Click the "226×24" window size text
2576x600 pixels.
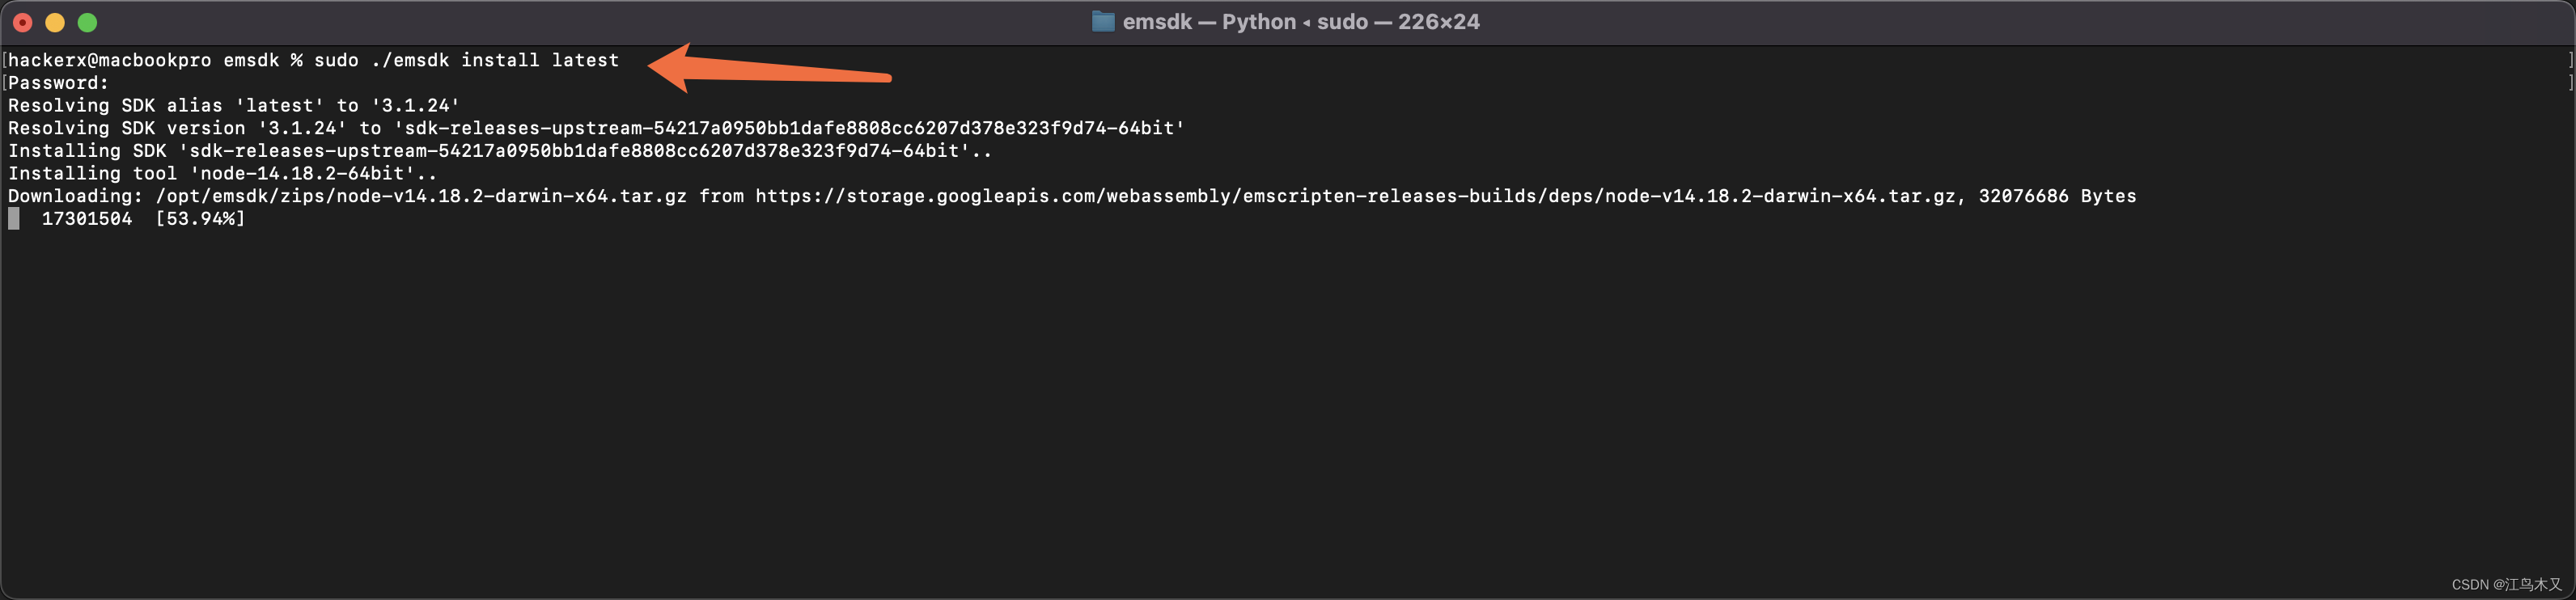click(1440, 21)
